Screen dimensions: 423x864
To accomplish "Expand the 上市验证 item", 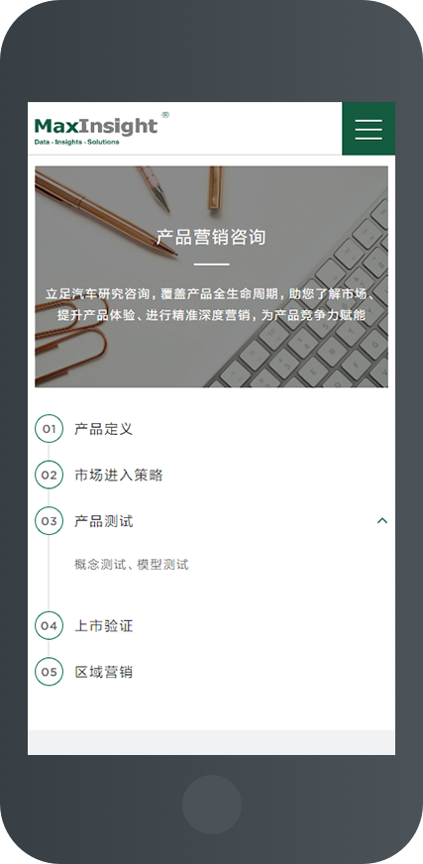I will [104, 626].
